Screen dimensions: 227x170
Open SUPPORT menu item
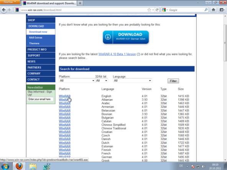tap(41, 56)
